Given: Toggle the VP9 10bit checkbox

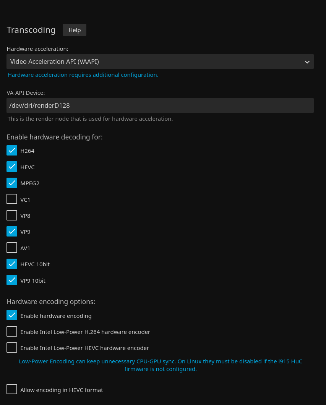Looking at the screenshot, I should point(12,280).
